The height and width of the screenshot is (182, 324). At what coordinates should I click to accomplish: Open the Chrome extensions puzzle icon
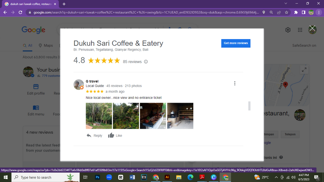[296, 12]
